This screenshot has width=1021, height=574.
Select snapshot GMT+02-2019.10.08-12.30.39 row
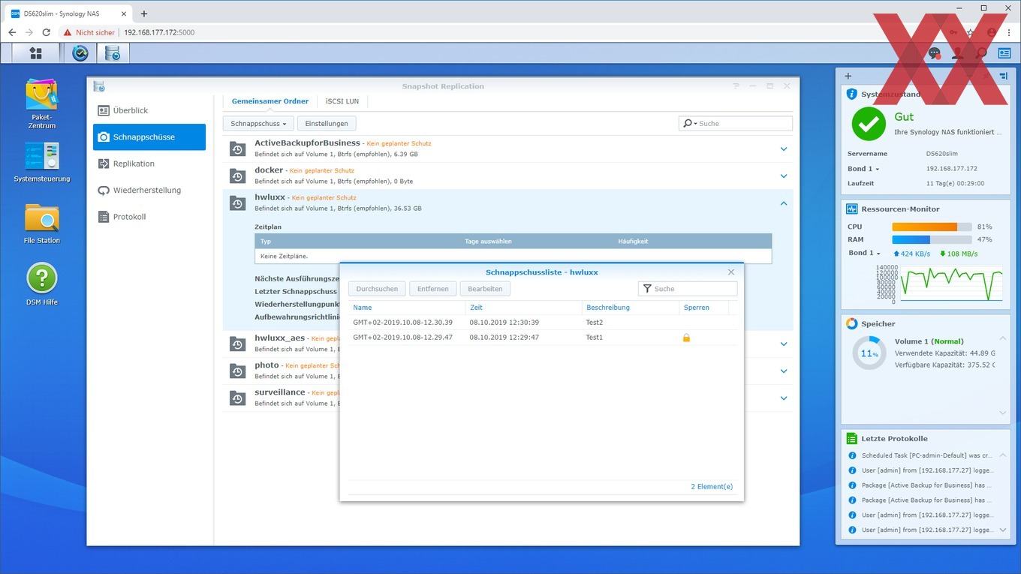(543, 323)
